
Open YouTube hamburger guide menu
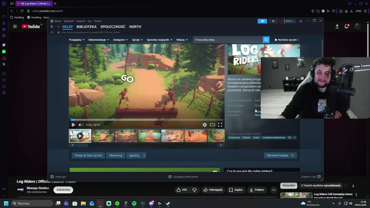click(x=15, y=26)
